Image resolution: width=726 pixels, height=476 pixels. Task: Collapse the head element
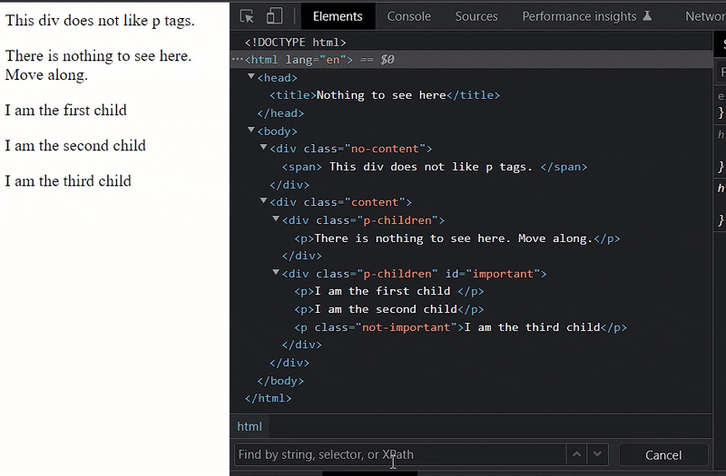[x=251, y=76]
